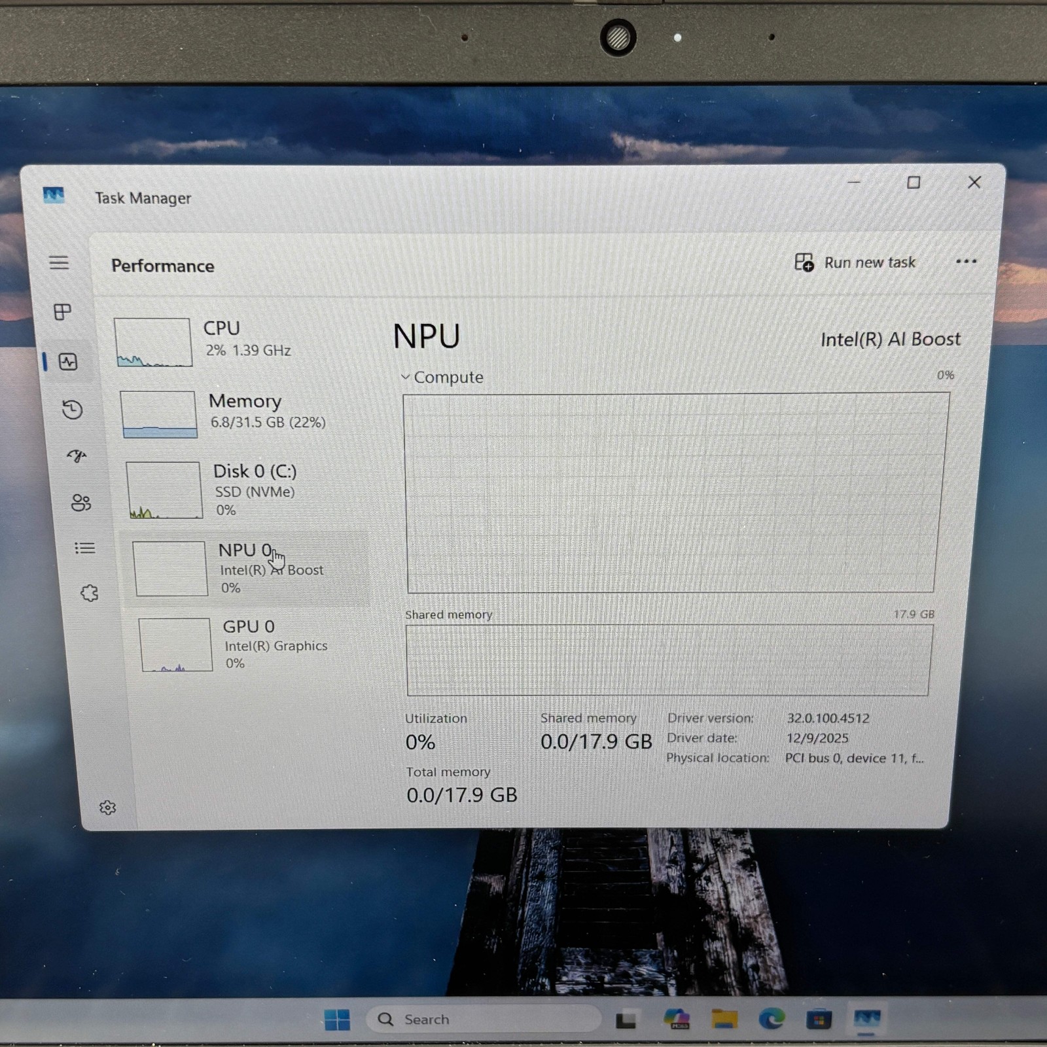Open the Services sidebar icon
The image size is (1047, 1047).
tap(90, 593)
